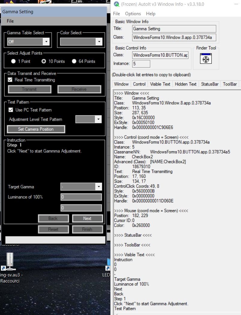Switch to the Hidden Text tab
Screen dimensions: 241x315
[x=185, y=84]
